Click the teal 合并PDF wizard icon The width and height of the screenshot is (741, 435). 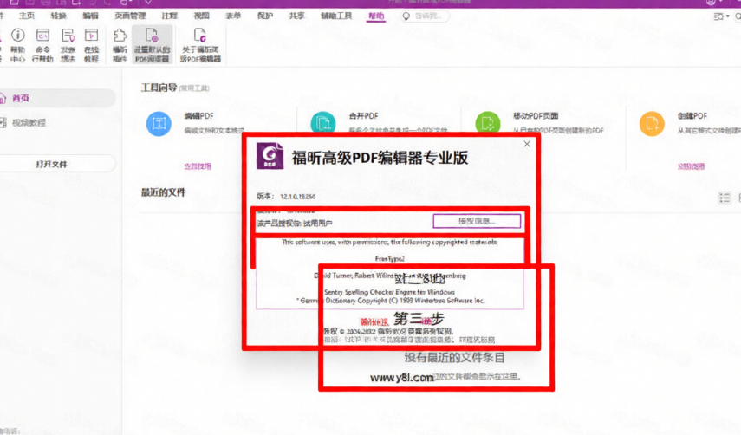323,122
